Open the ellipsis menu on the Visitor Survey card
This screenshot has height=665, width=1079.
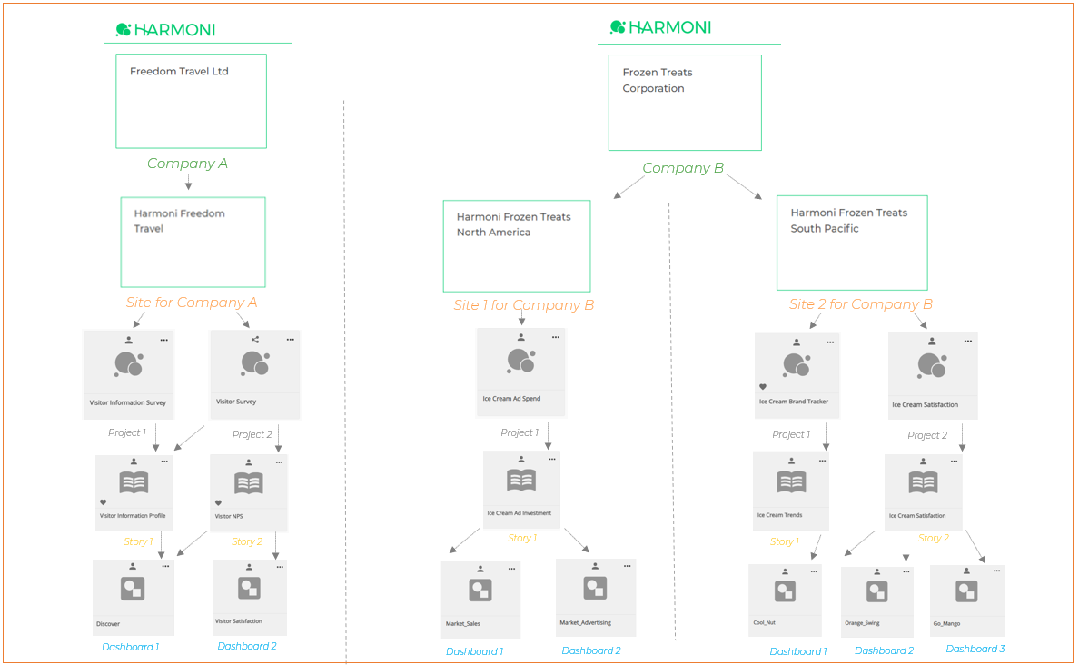(x=291, y=338)
